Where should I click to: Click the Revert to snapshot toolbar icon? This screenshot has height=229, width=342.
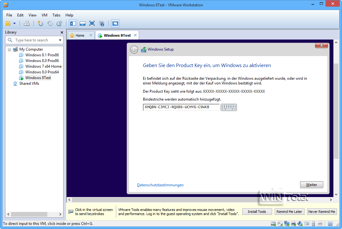[50, 23]
